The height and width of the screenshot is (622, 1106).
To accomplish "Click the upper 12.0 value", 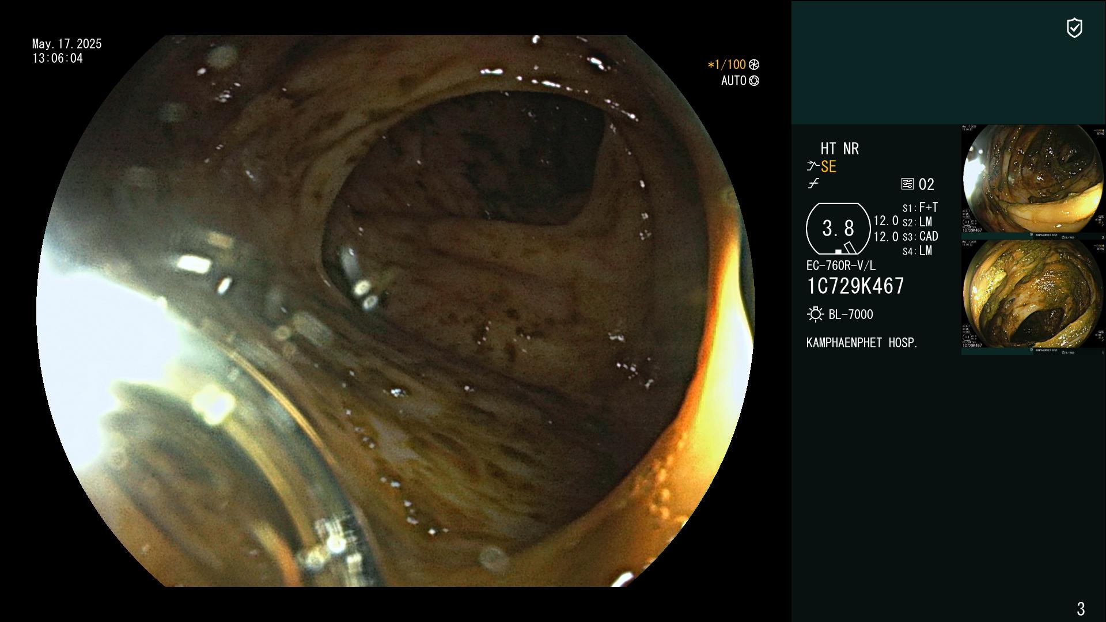I will tap(886, 221).
